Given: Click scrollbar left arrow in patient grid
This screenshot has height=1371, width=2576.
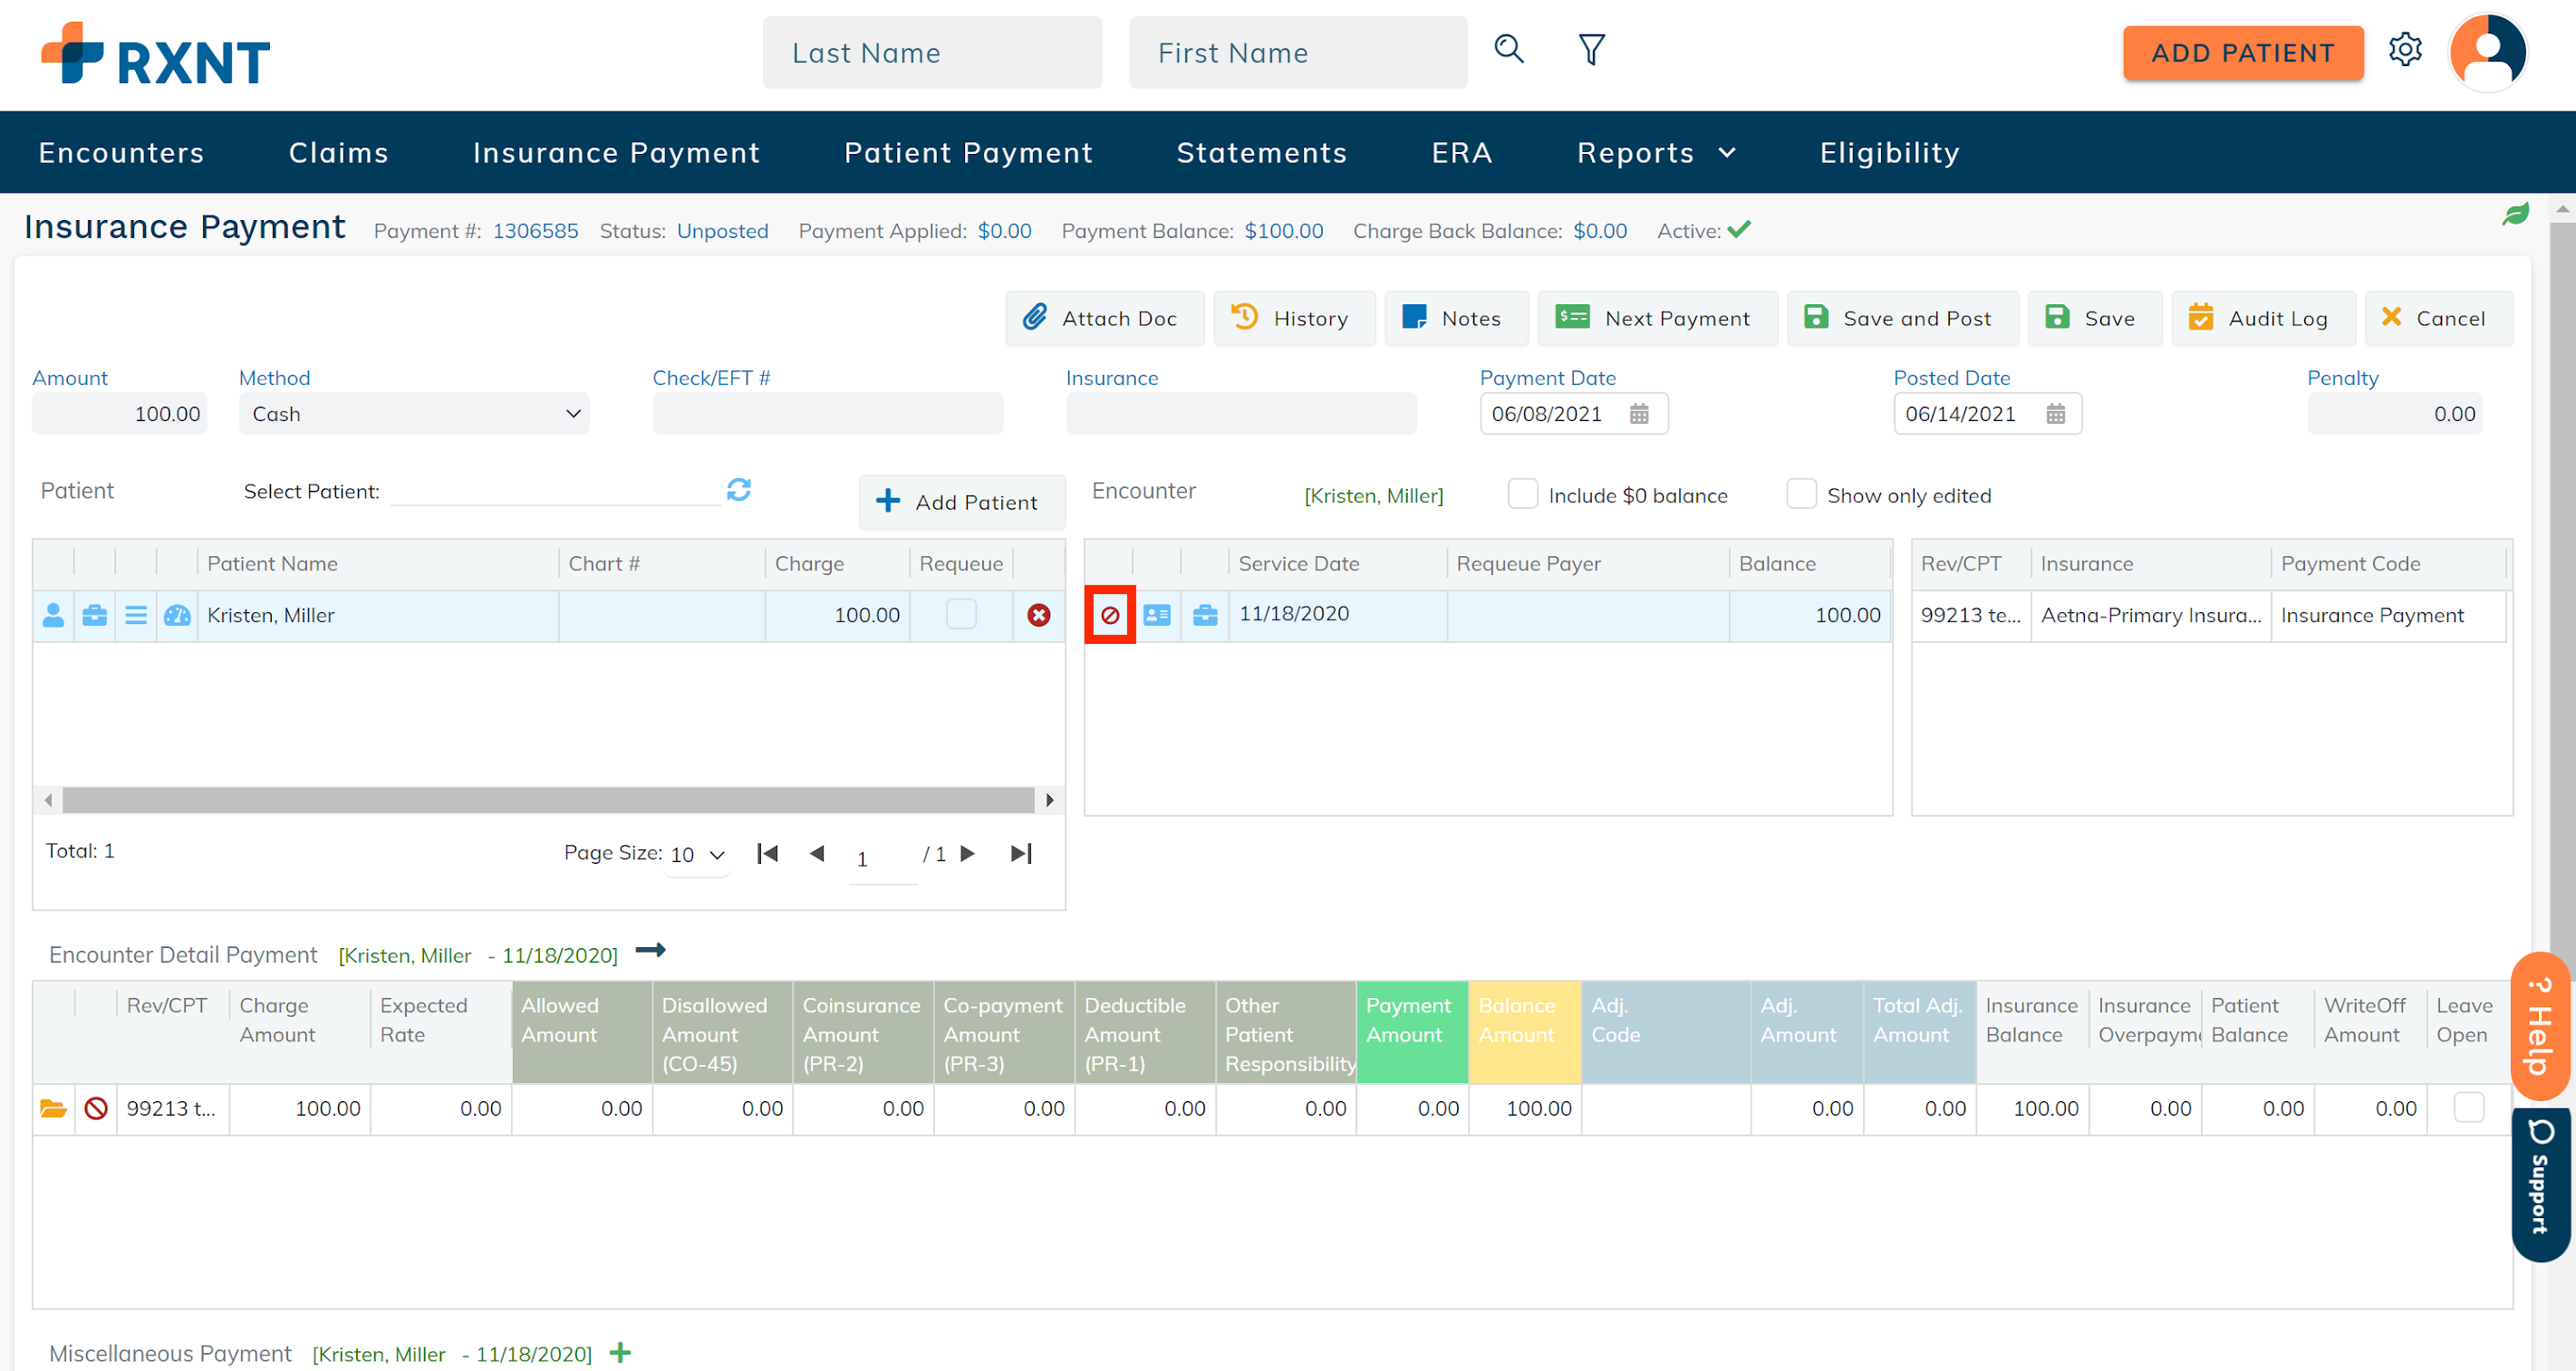Looking at the screenshot, I should 48,801.
